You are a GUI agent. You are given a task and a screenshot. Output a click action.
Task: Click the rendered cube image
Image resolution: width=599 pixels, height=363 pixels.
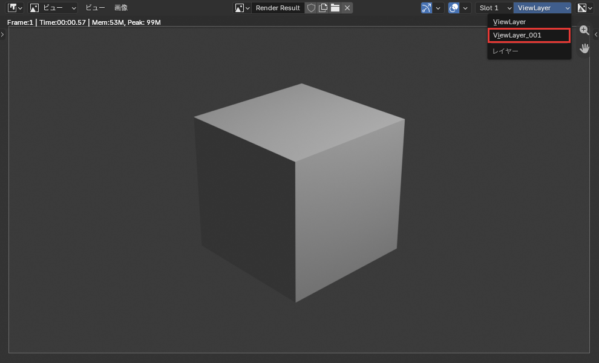tap(299, 192)
